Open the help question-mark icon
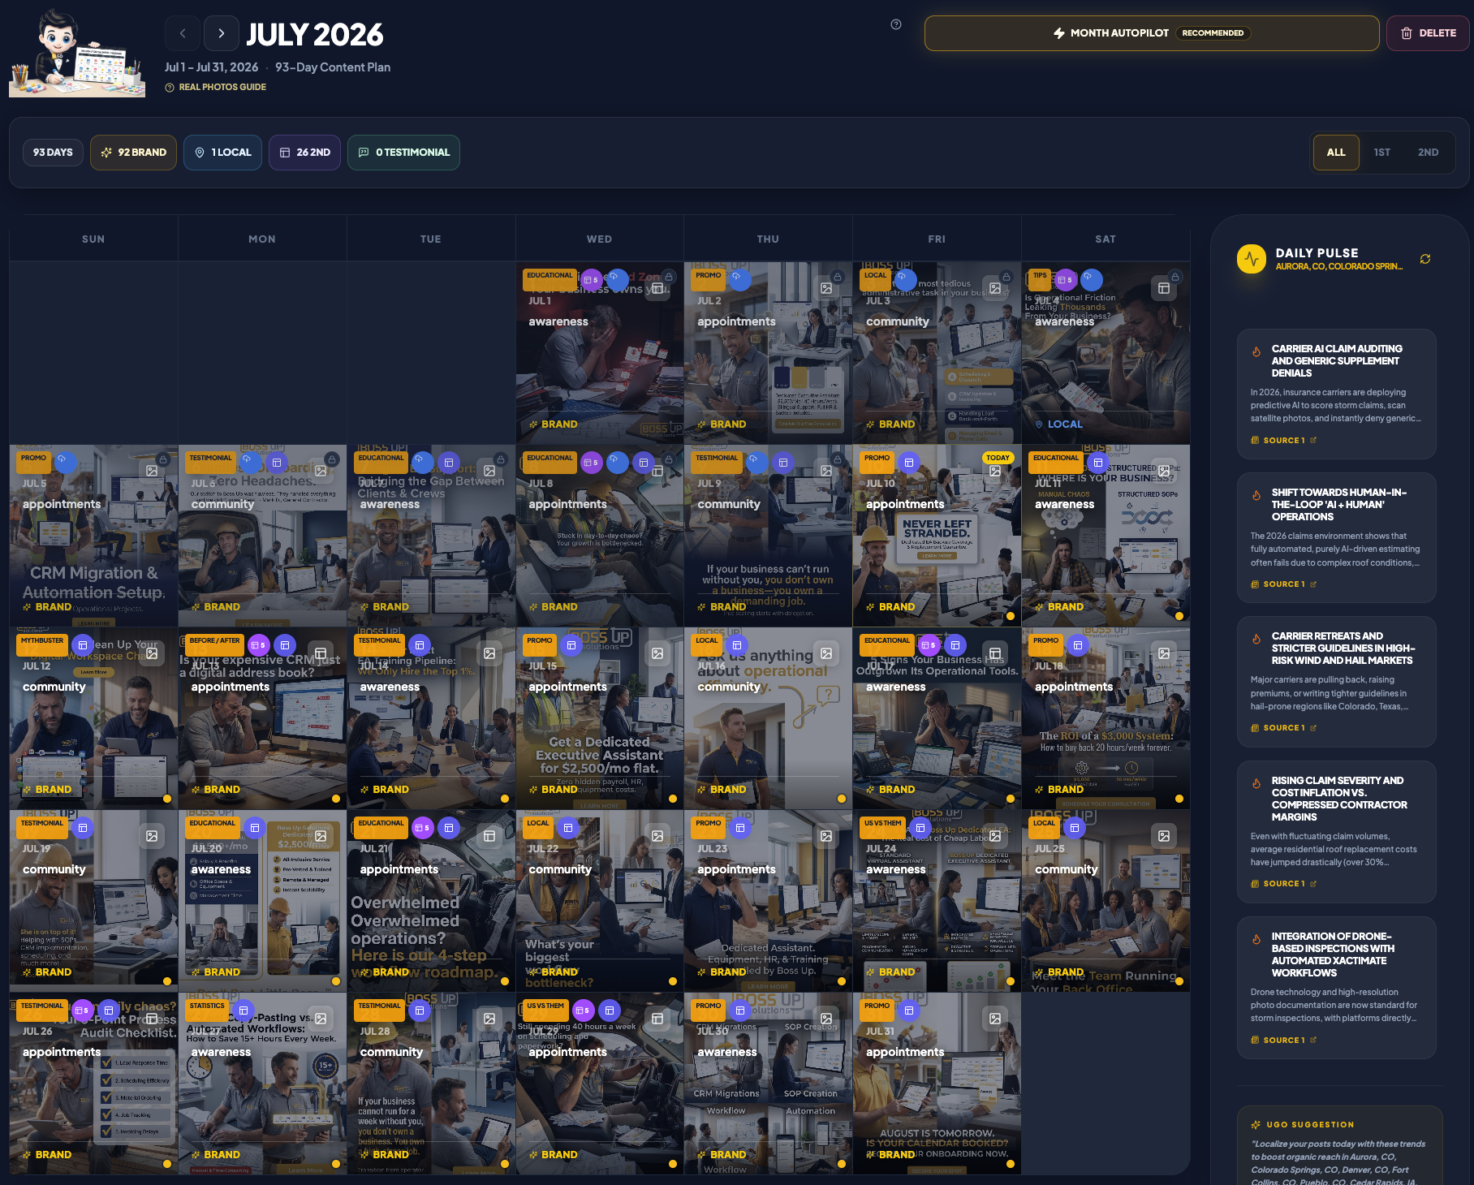Image resolution: width=1474 pixels, height=1185 pixels. [896, 24]
